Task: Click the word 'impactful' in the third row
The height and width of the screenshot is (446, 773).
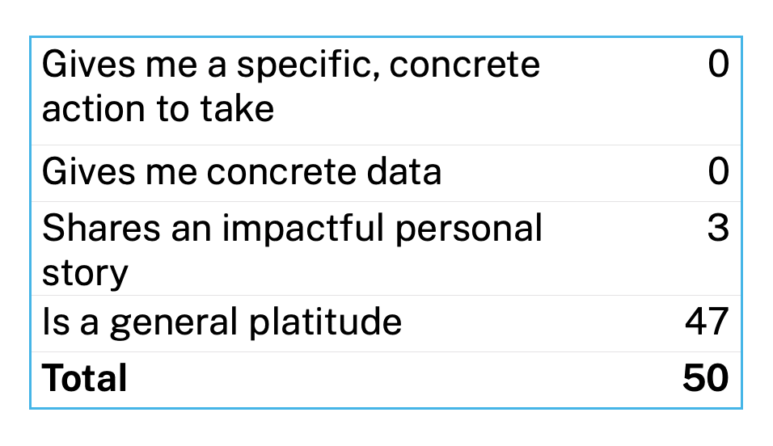Action: click(x=303, y=229)
